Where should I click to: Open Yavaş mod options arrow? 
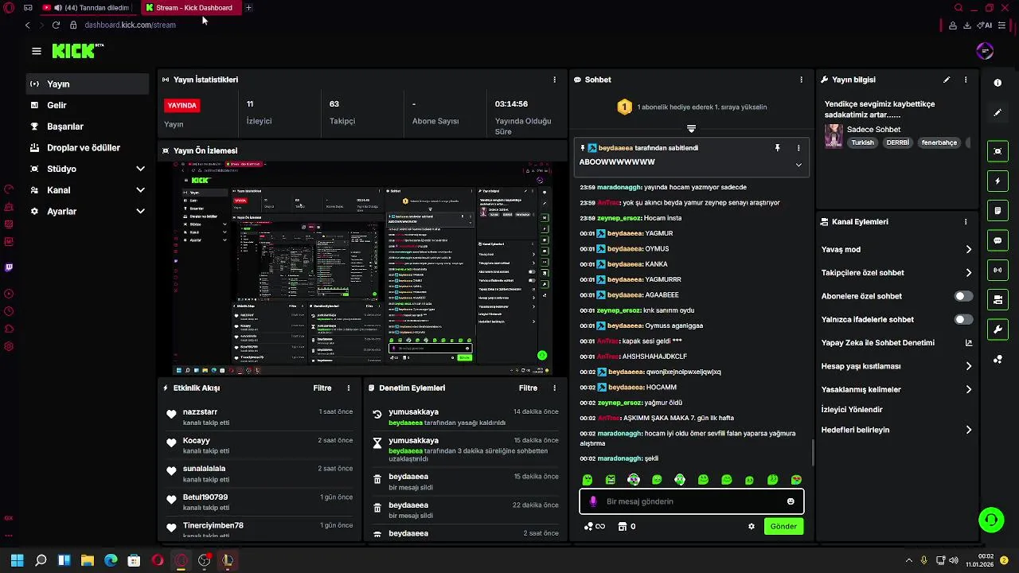[x=968, y=249]
